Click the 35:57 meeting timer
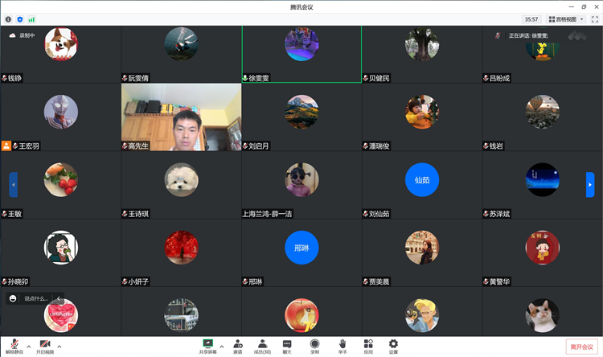This screenshot has height=357, width=603. pos(531,19)
